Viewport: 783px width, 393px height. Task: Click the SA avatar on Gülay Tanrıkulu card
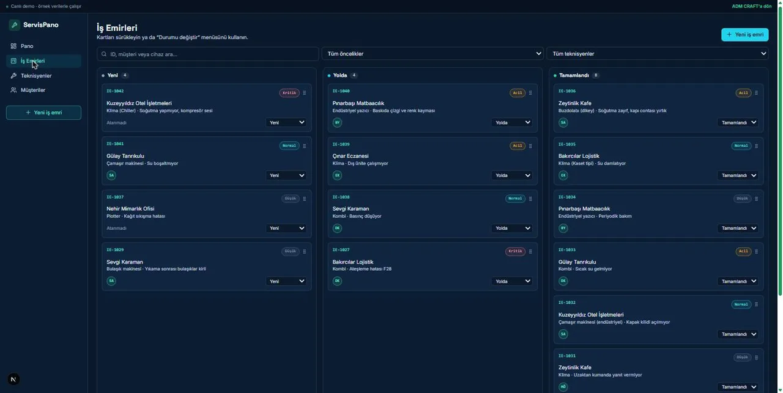(x=111, y=175)
